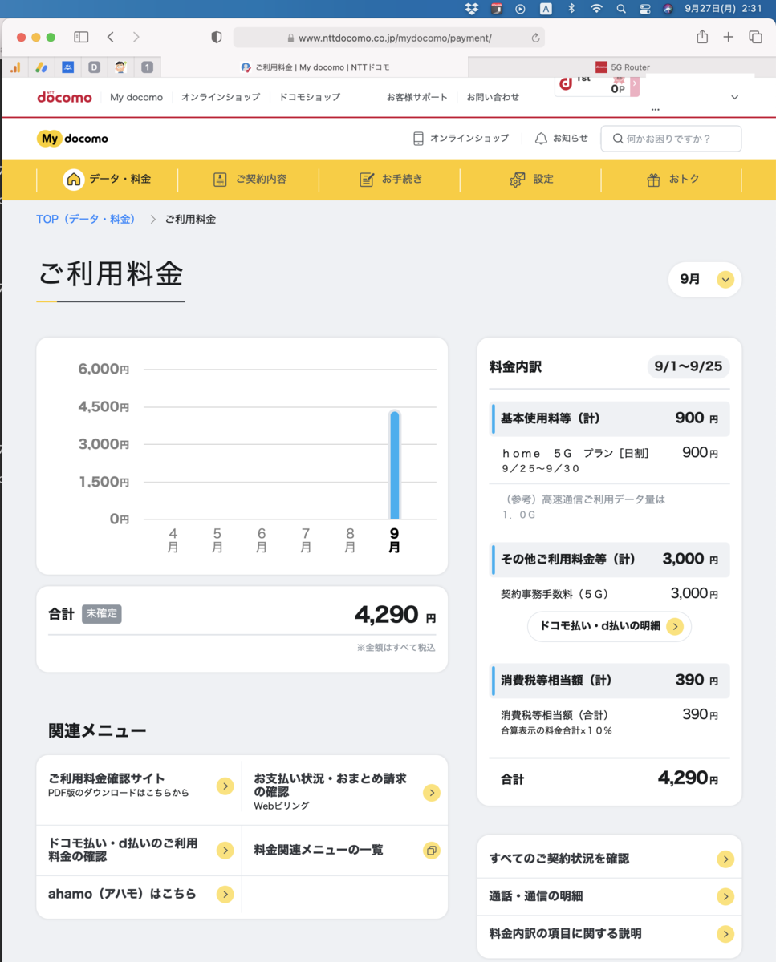Reload the docomo payment page
776x962 pixels.
(535, 38)
